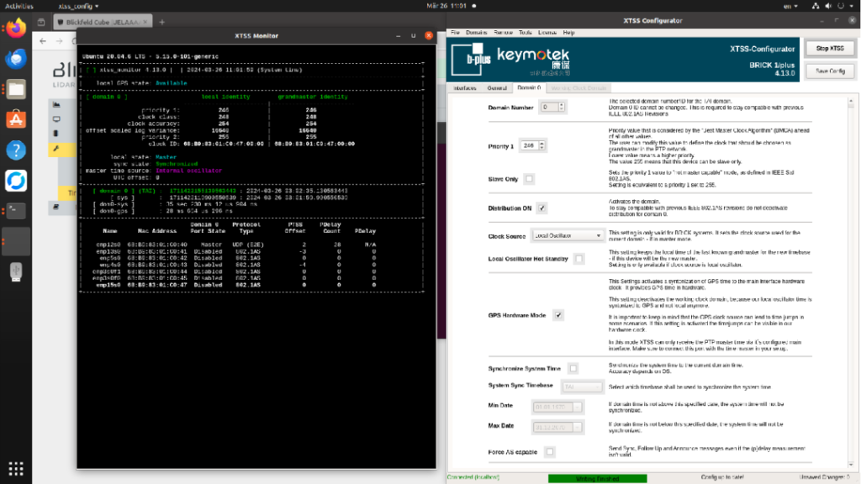Click the date and time in top bar

tap(446, 6)
